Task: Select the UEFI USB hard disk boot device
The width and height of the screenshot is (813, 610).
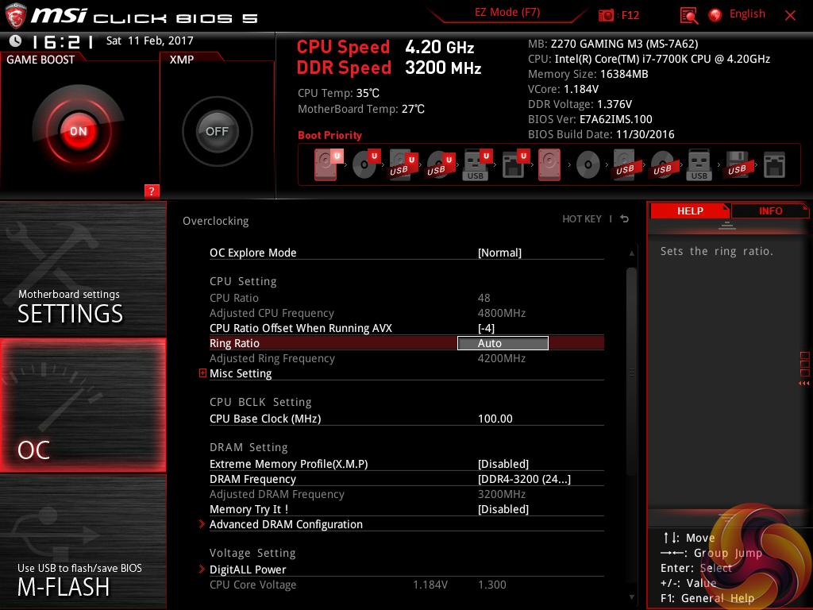Action: tap(403, 164)
